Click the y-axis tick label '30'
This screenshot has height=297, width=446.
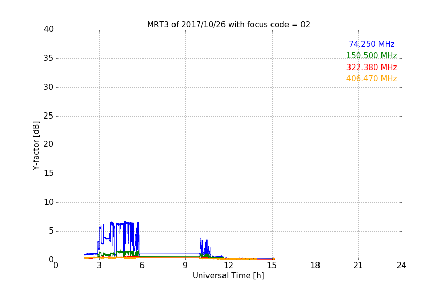tap(49, 87)
